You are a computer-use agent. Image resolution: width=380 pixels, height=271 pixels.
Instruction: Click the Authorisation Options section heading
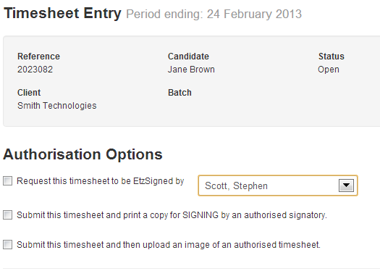pos(83,154)
